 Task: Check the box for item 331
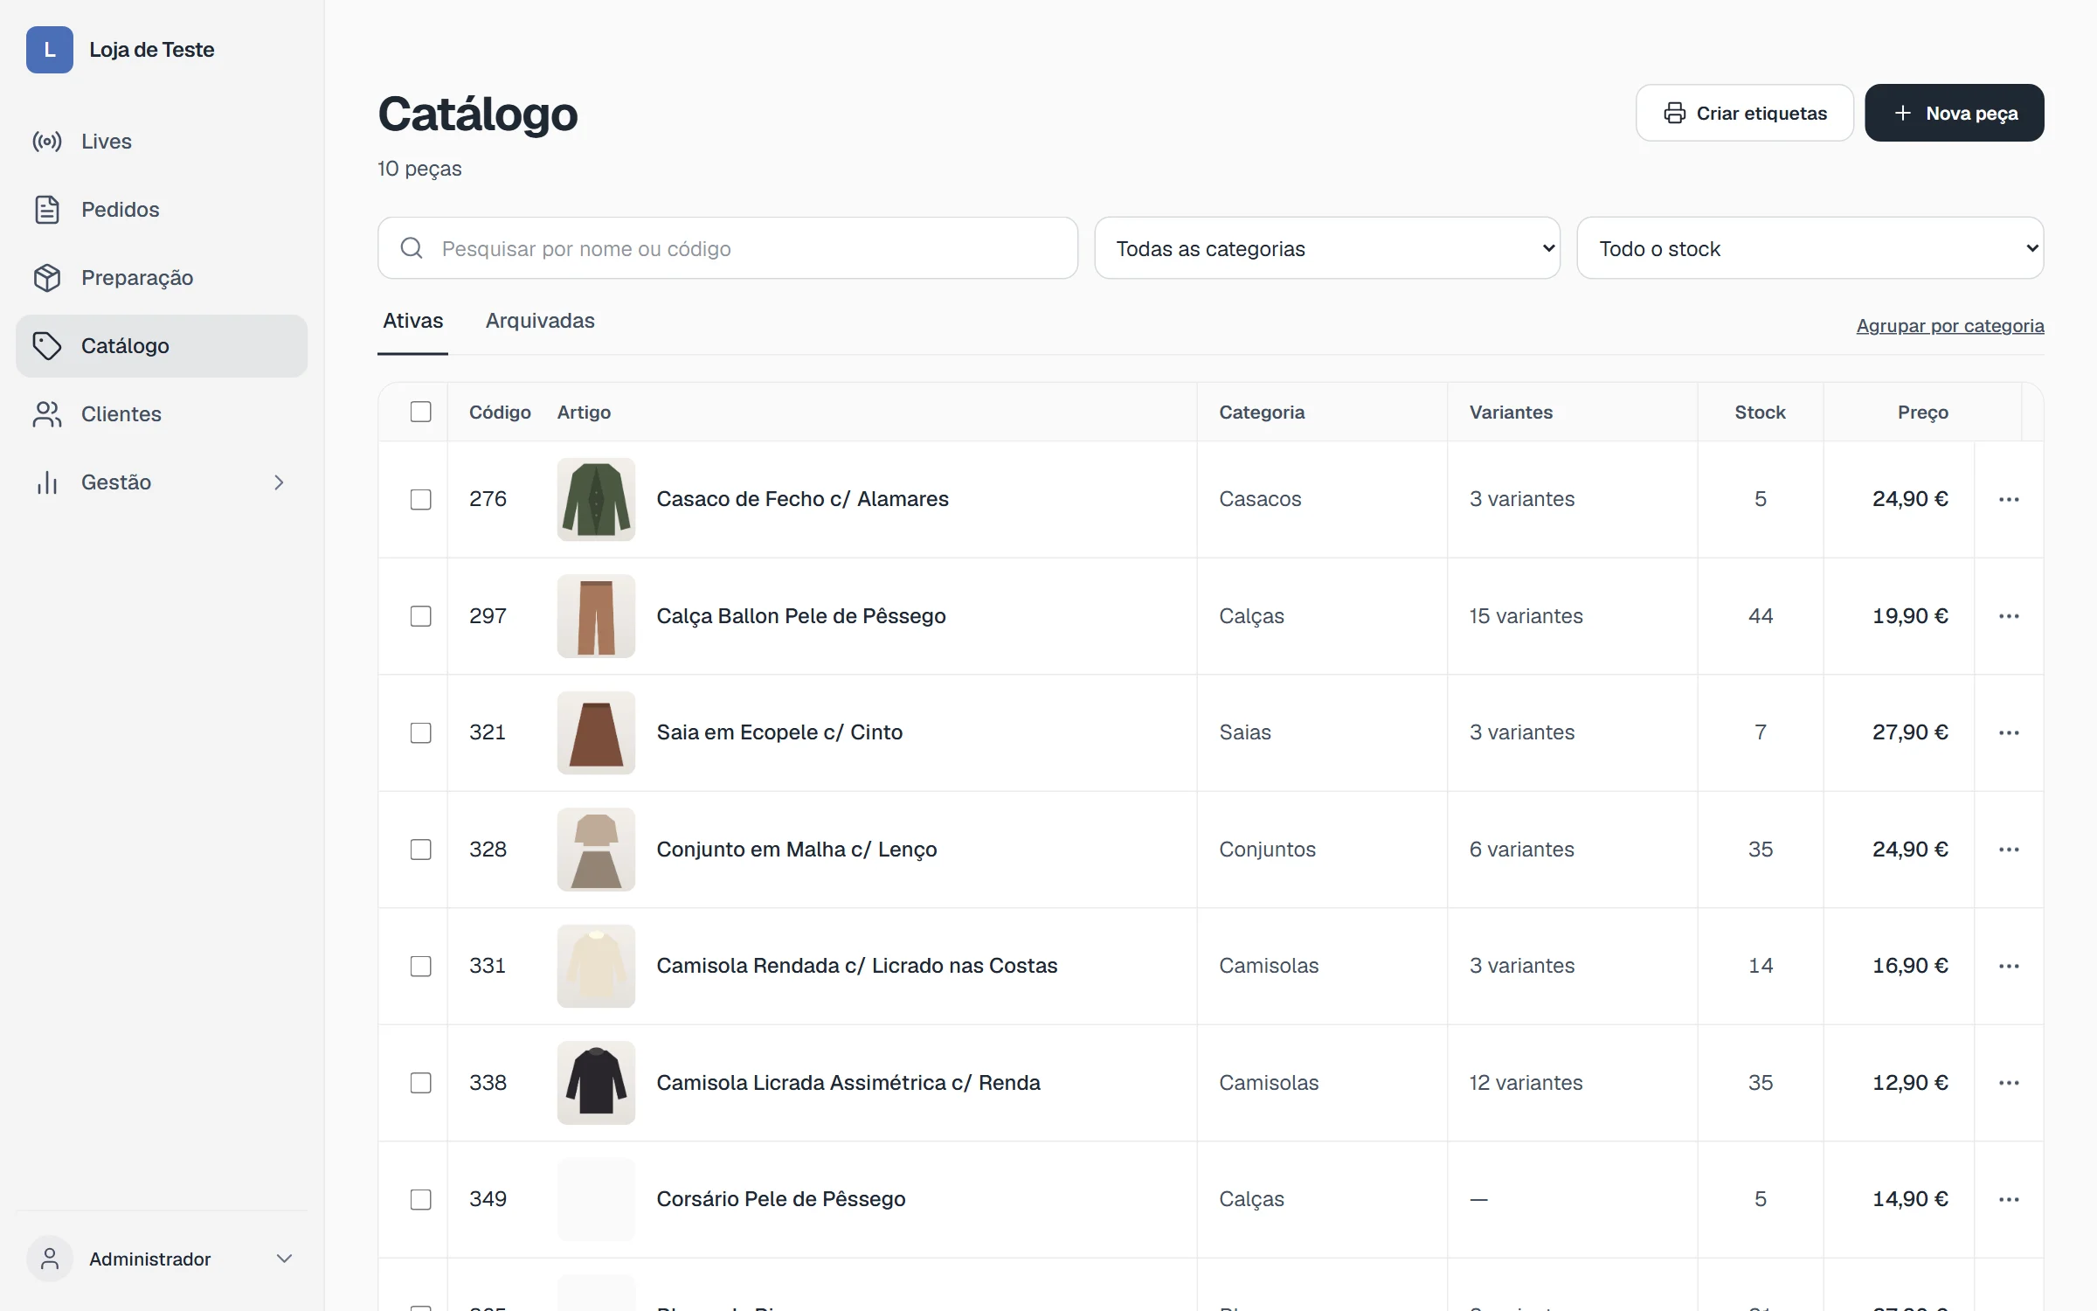click(x=421, y=966)
